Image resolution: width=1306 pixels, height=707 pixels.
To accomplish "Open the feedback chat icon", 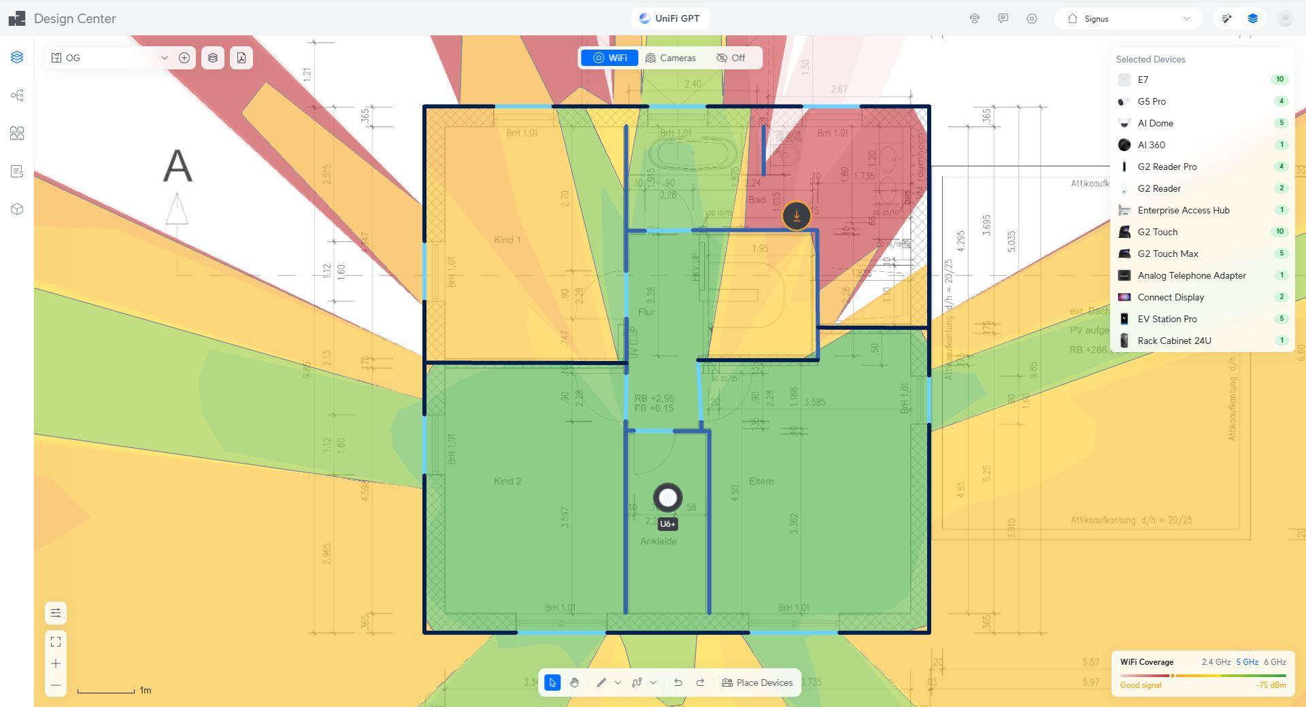I will click(1003, 18).
